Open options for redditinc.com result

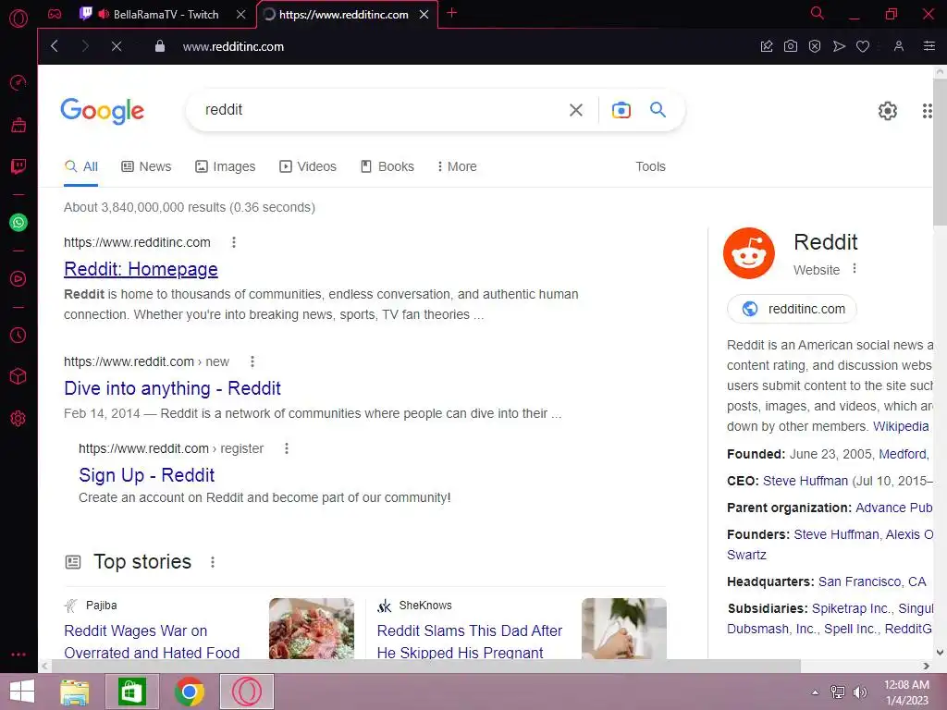click(234, 242)
